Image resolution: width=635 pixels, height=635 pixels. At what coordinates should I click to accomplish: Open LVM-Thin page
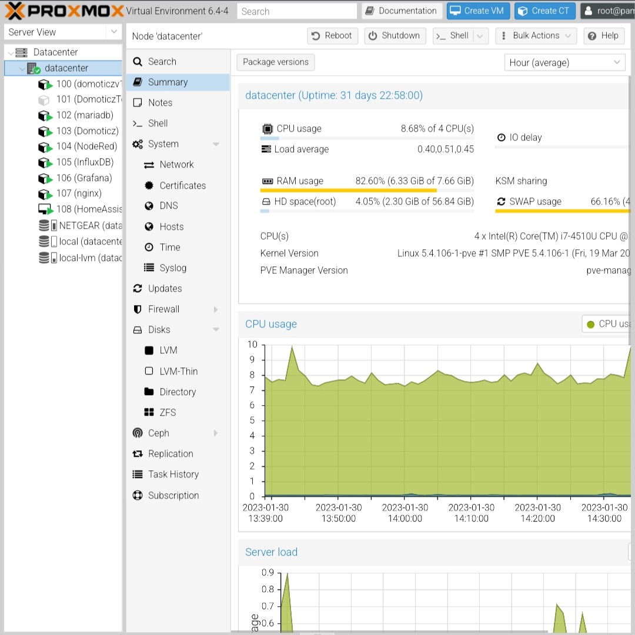(178, 372)
